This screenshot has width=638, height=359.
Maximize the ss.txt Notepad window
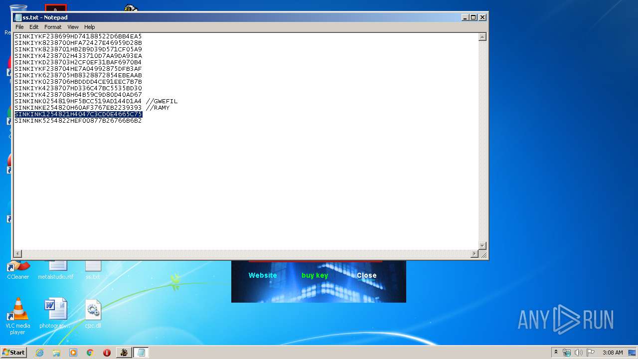pyautogui.click(x=474, y=17)
